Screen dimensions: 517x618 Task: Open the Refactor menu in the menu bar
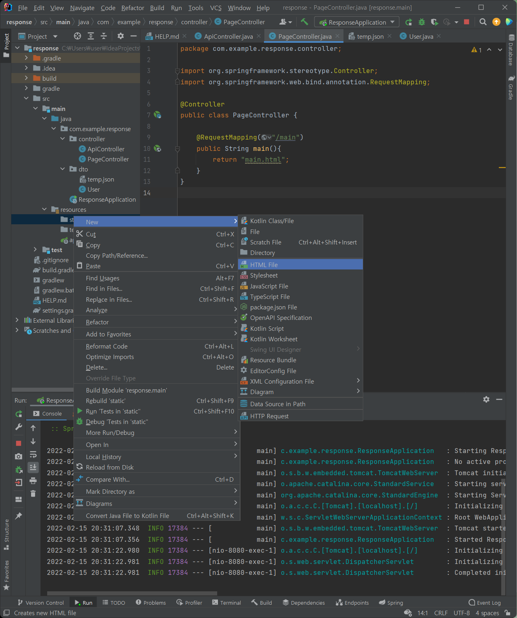[x=132, y=8]
